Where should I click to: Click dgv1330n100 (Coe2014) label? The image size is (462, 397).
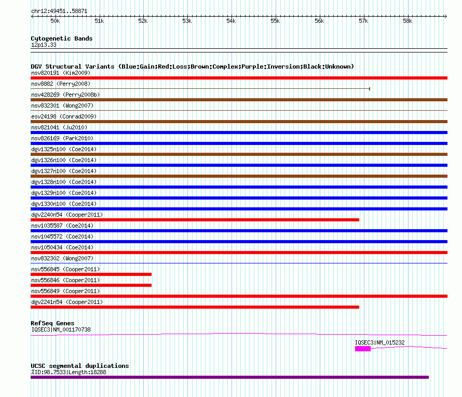tap(64, 204)
